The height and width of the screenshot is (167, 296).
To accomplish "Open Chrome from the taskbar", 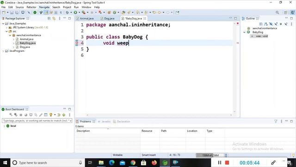I will point(133,163).
